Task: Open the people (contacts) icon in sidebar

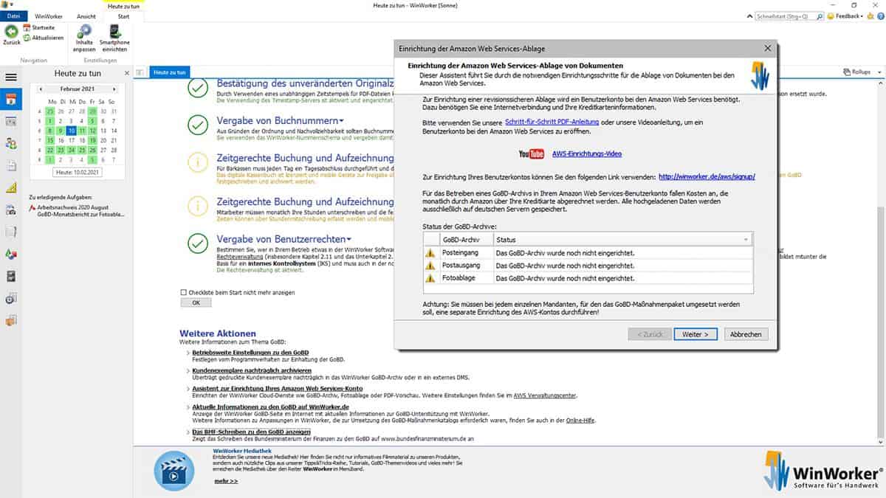Action: click(11, 143)
